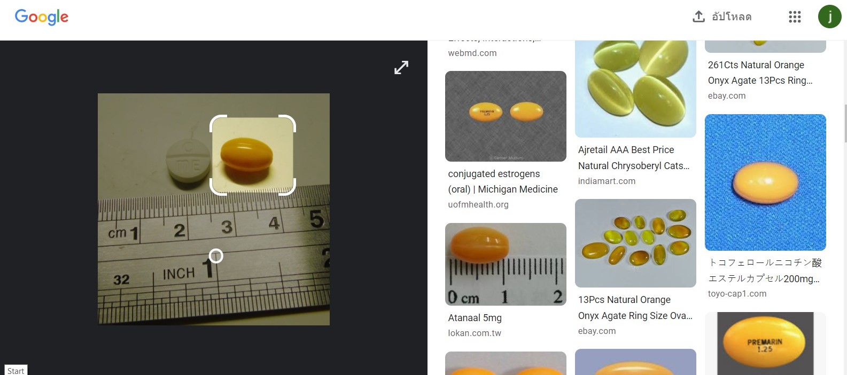Viewport: 847px width, 375px height.
Task: Click the upload arrow icon
Action: 698,17
